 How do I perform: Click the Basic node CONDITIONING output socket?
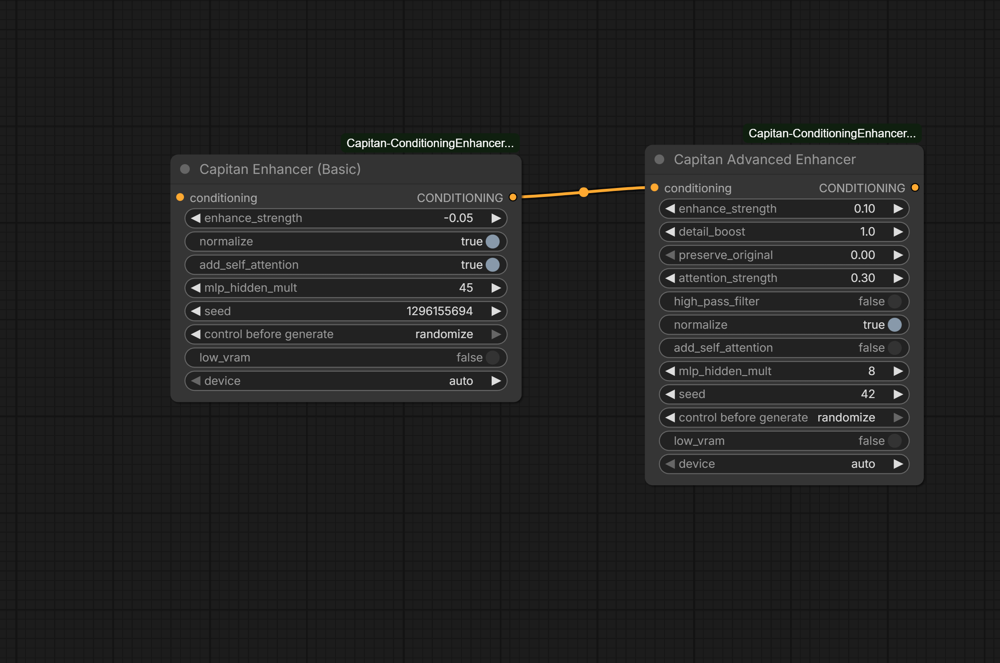(513, 197)
